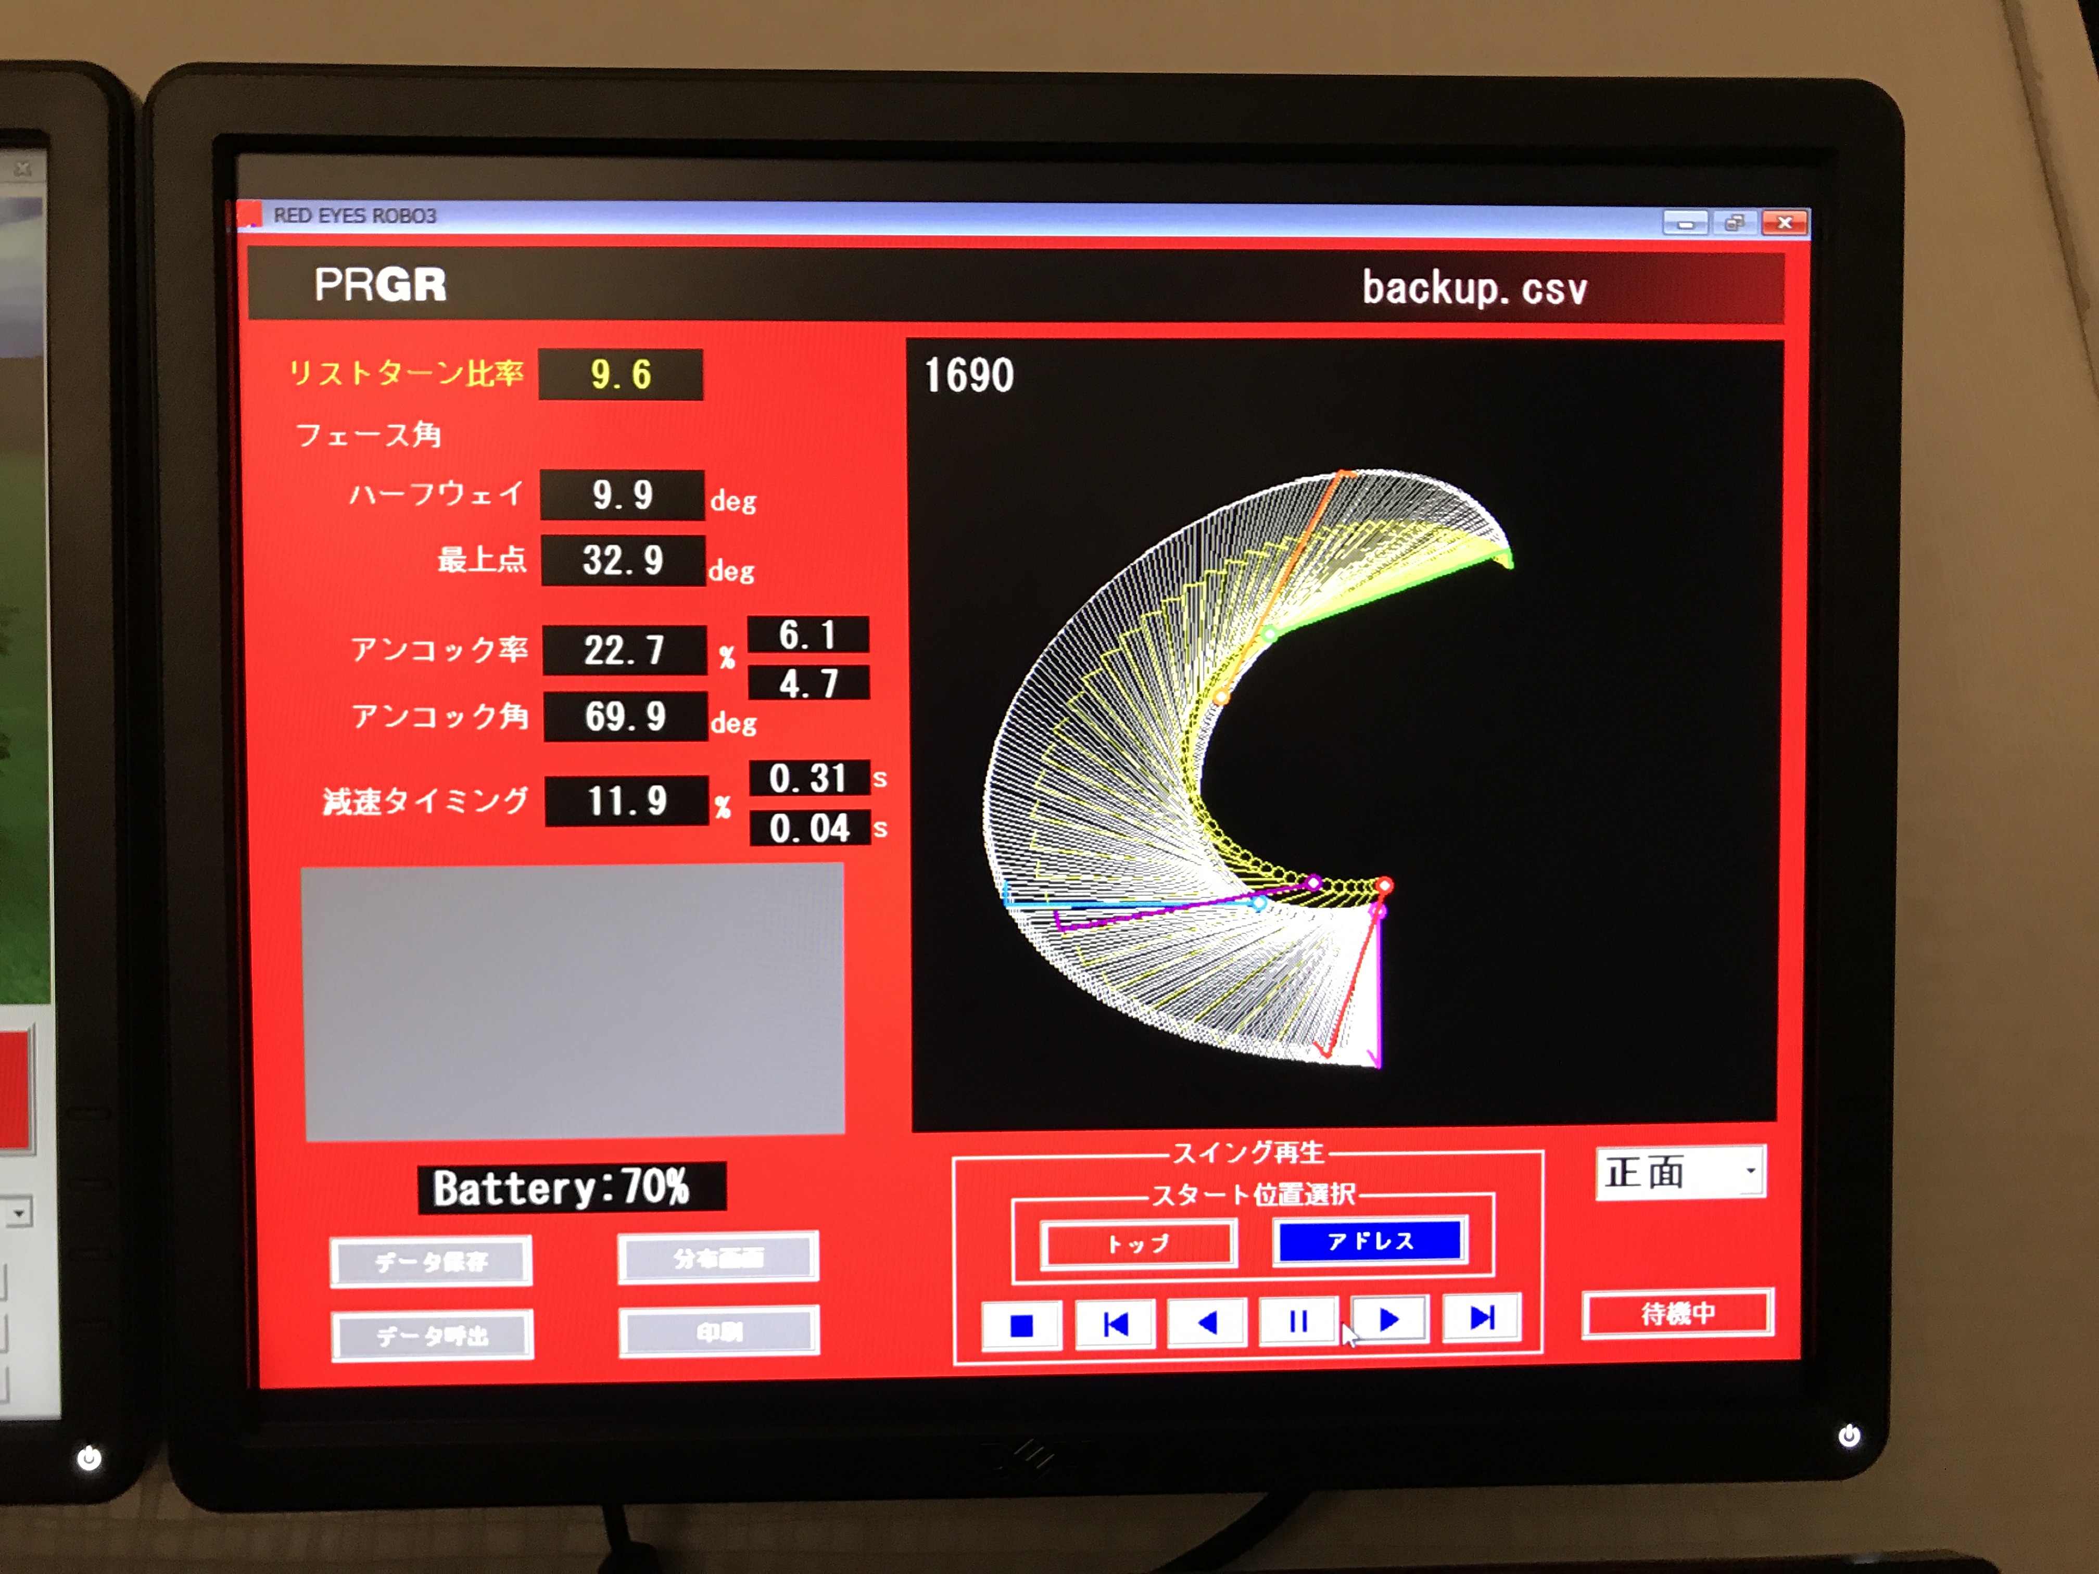Click the 減速タイミング value 11.9

tap(626, 801)
